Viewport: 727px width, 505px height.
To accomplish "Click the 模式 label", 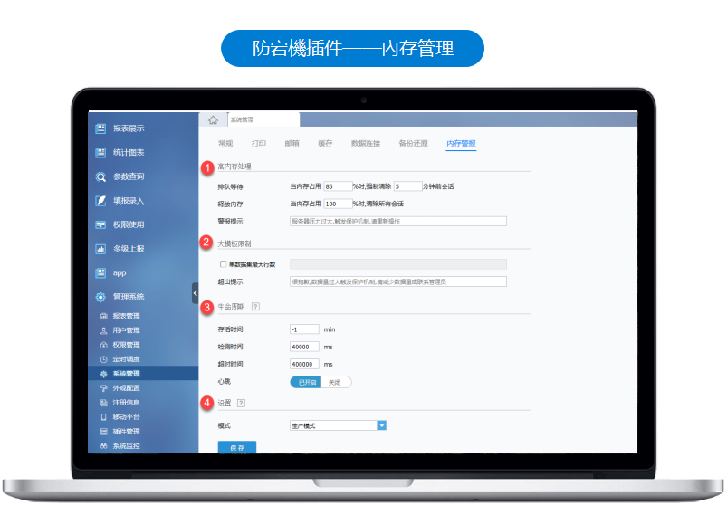I will pos(224,425).
